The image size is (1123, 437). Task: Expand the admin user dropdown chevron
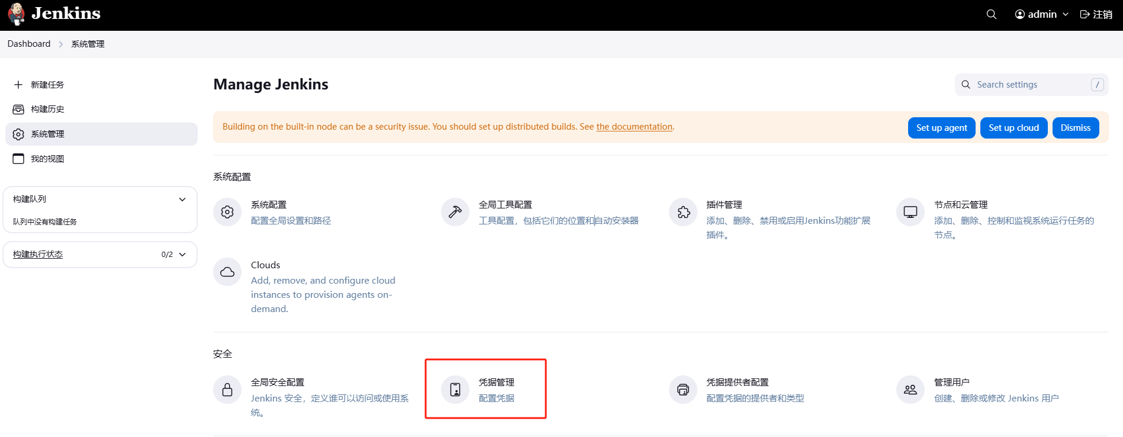[1066, 14]
